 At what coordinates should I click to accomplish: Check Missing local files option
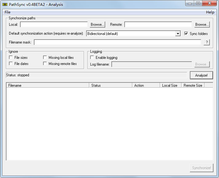pyautogui.click(x=45, y=58)
